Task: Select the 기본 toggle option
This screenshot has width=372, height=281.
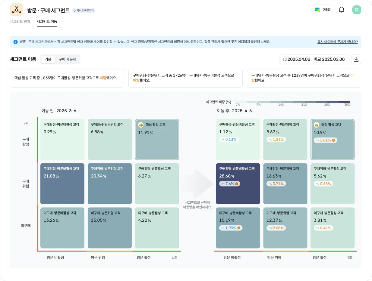Action: tap(48, 59)
